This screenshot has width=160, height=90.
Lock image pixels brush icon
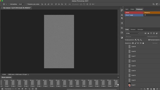(135, 43)
